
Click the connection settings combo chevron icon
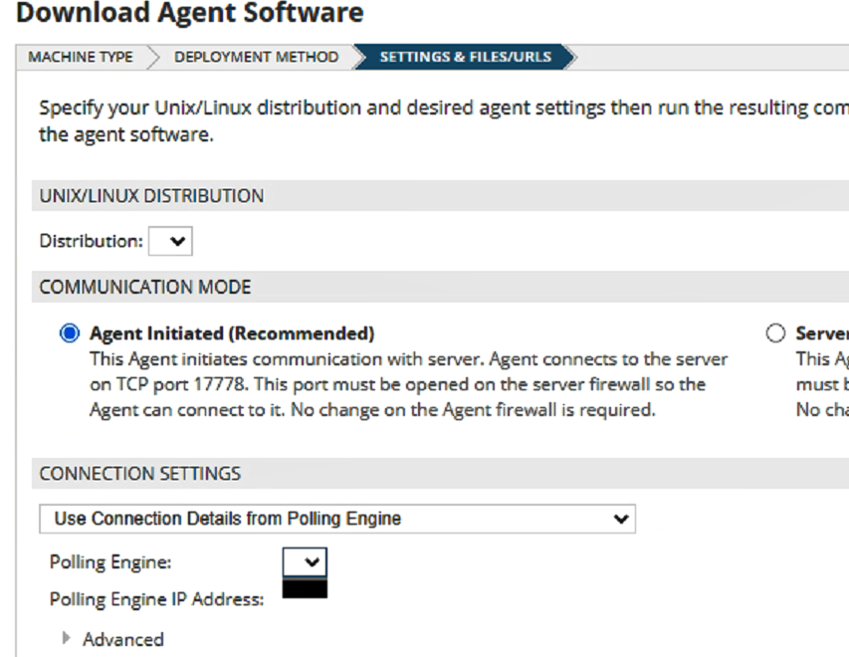619,519
